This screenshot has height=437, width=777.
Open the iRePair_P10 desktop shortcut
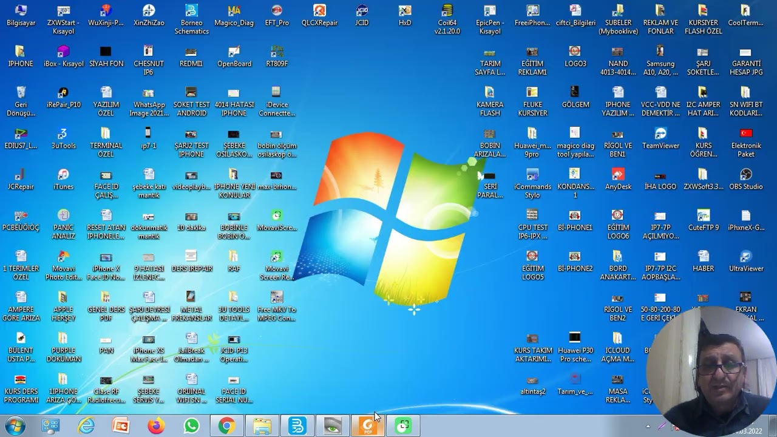63,98
